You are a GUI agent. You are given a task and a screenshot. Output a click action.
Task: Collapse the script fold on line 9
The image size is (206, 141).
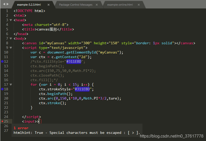(11, 48)
